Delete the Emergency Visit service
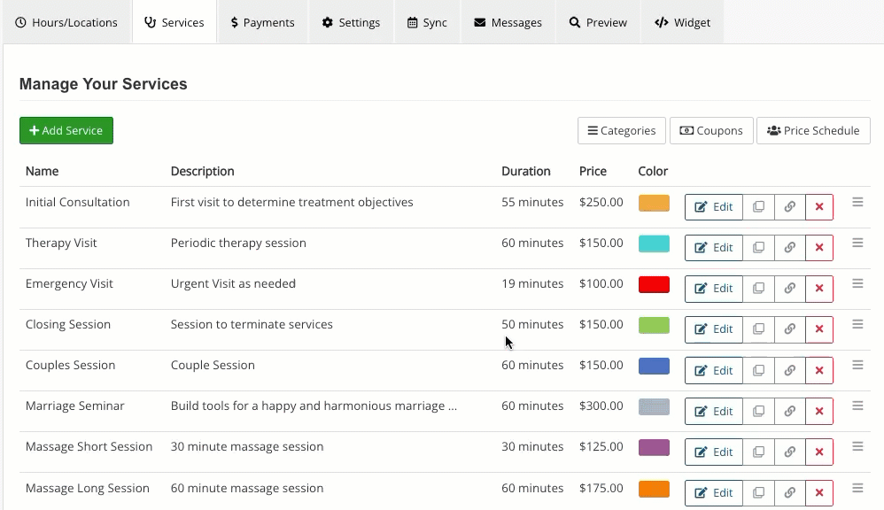Image resolution: width=884 pixels, height=510 pixels. point(819,289)
